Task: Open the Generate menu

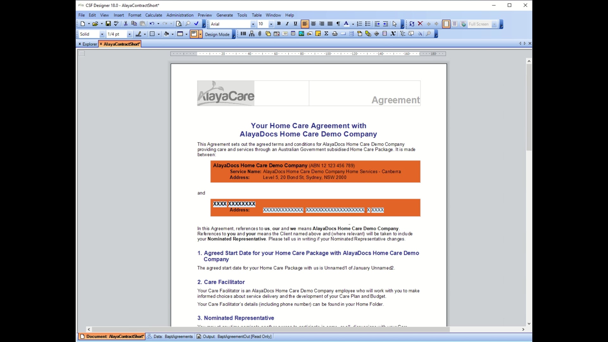Action: pos(225,15)
